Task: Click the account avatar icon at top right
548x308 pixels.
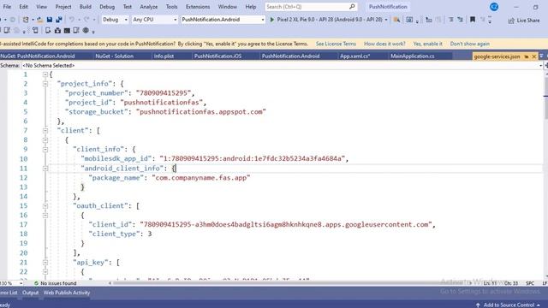Action: click(494, 7)
